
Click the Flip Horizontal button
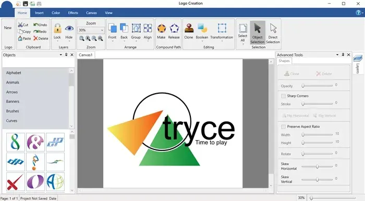pyautogui.click(x=296, y=116)
